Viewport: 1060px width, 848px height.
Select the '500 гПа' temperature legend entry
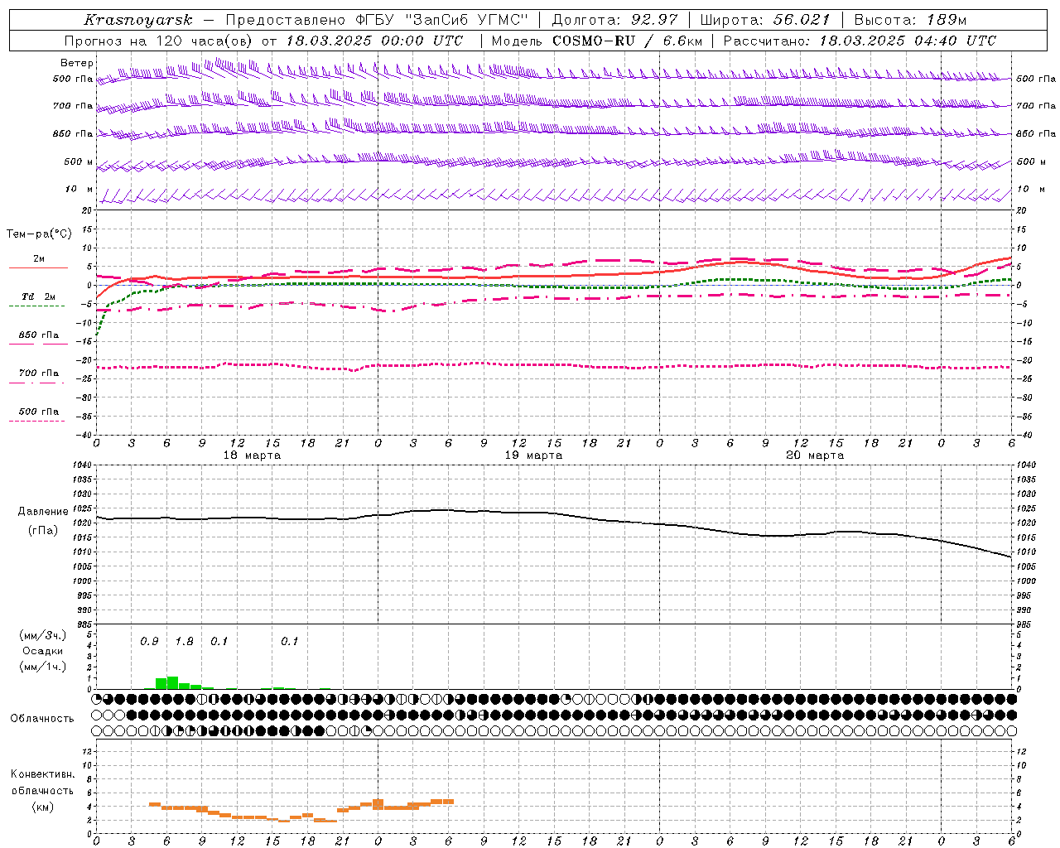(38, 412)
